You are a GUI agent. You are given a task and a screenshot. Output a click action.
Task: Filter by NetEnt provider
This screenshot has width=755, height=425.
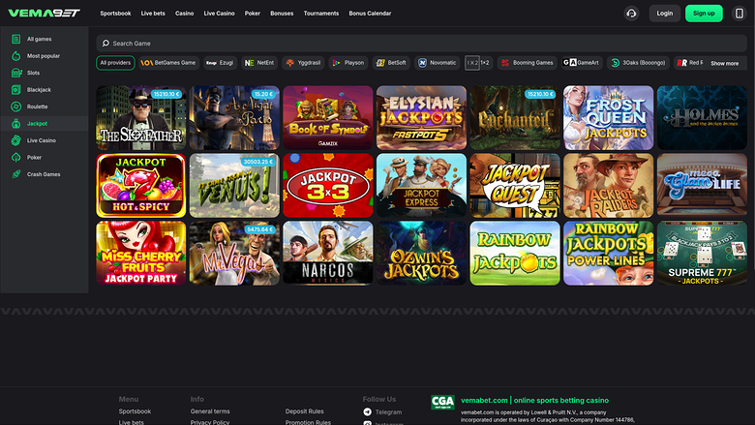point(259,63)
